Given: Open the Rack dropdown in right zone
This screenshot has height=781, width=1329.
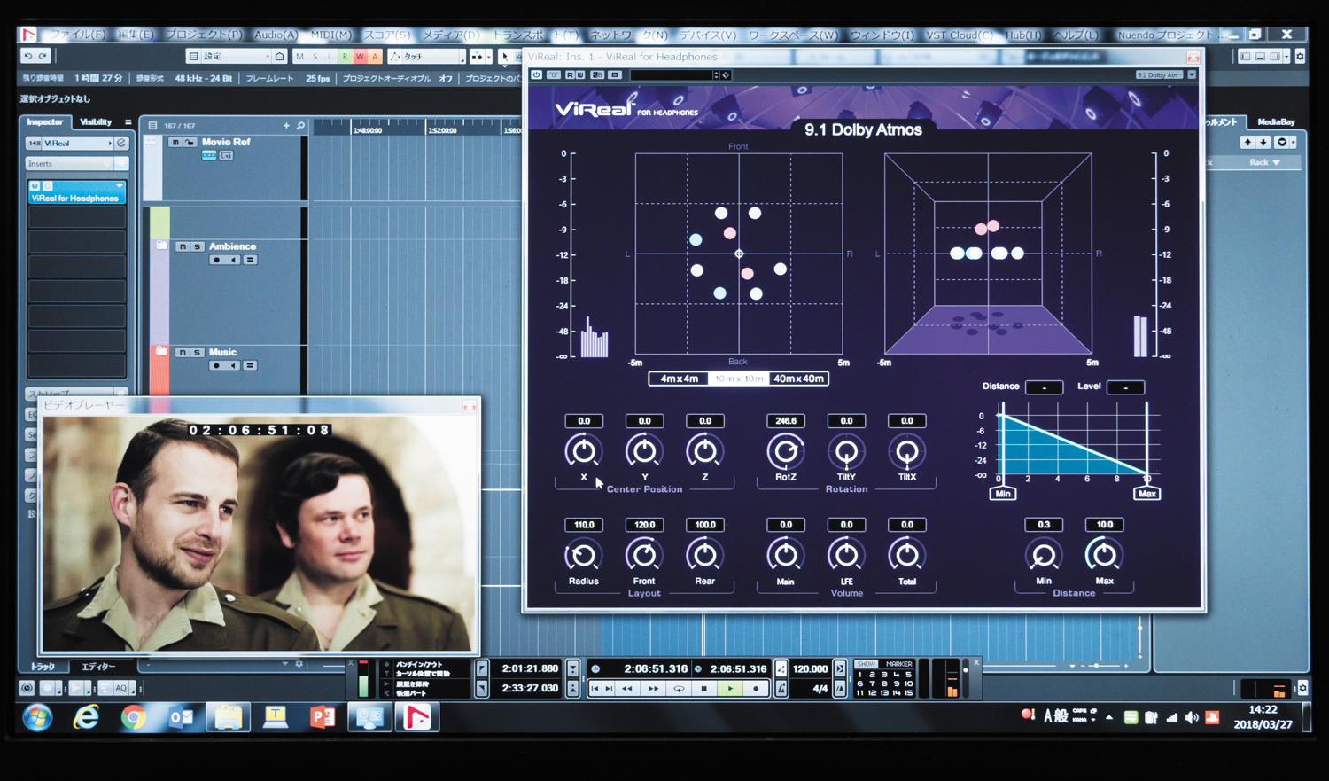Looking at the screenshot, I should 1264,163.
